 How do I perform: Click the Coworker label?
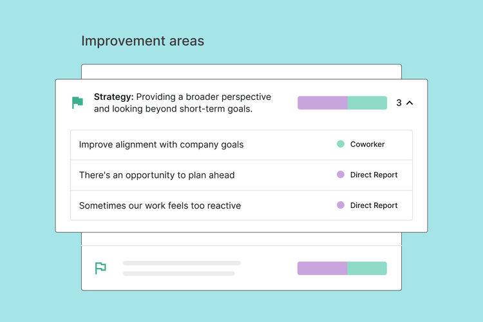(x=367, y=144)
